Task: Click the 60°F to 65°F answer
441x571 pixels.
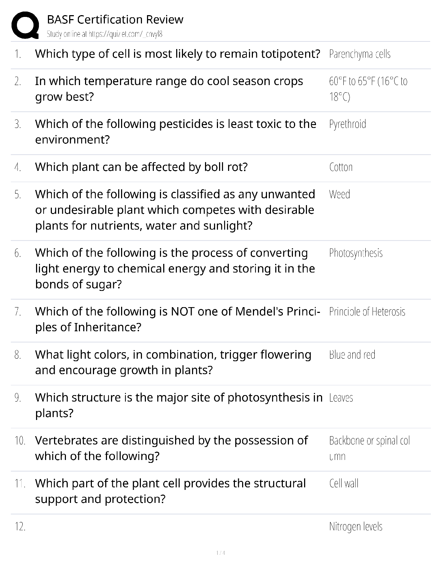Action: click(x=368, y=89)
